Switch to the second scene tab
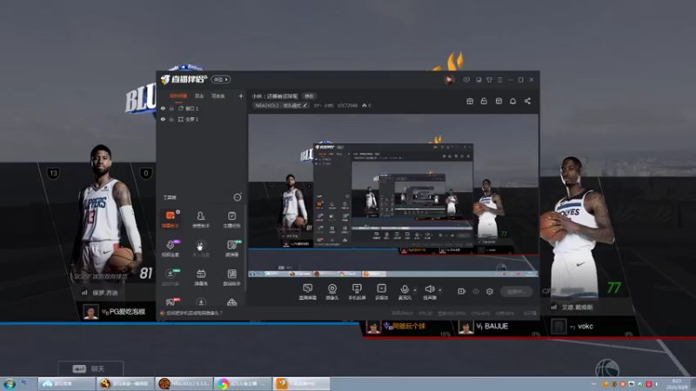Image resolution: width=696 pixels, height=391 pixels. [x=199, y=96]
